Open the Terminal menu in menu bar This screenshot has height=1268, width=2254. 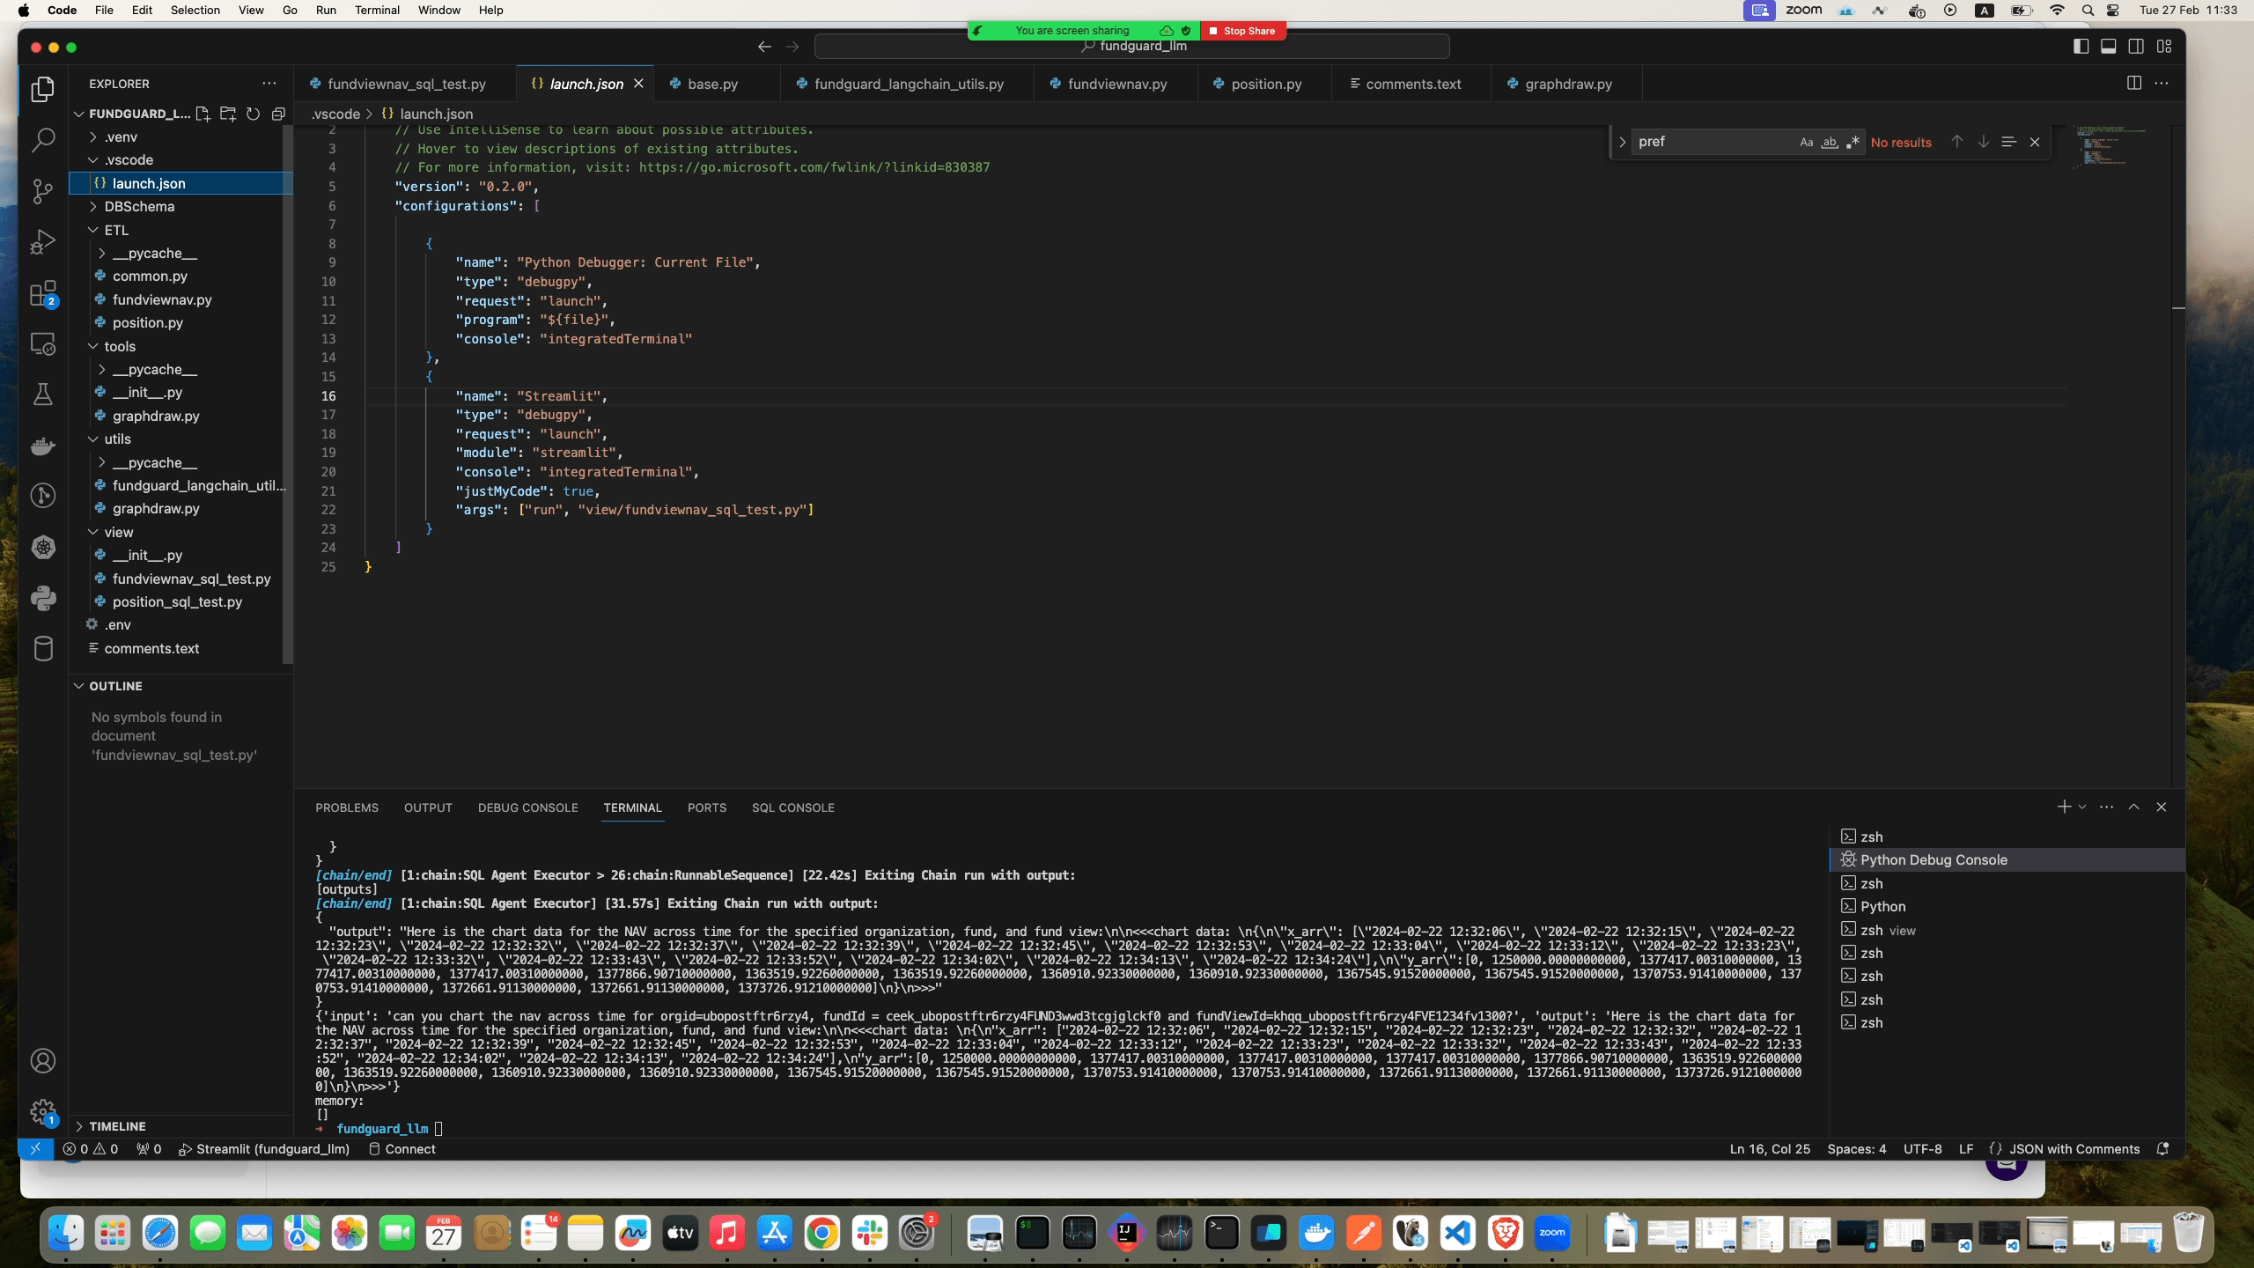pyautogui.click(x=377, y=10)
